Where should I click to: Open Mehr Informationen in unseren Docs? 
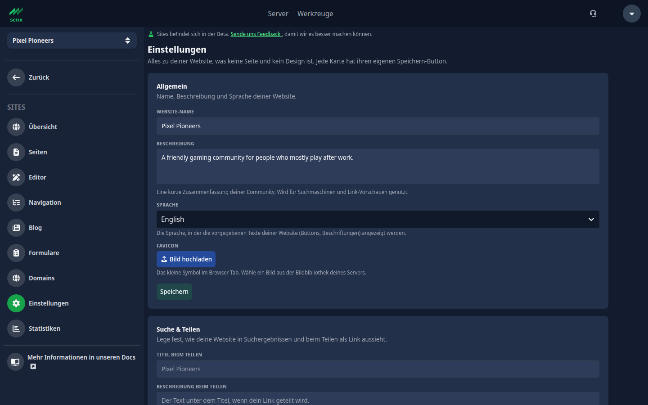pos(81,357)
